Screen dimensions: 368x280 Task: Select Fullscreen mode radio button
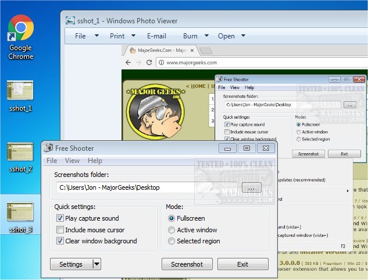[x=172, y=218]
